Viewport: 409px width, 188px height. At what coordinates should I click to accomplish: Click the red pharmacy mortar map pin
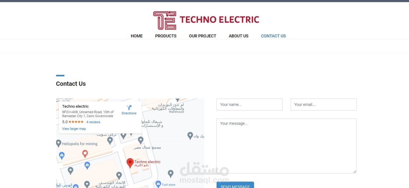click(85, 153)
